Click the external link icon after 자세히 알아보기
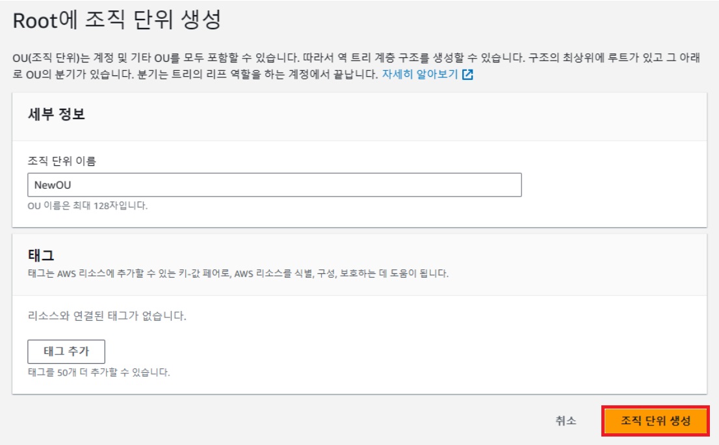The height and width of the screenshot is (445, 719). [x=467, y=74]
